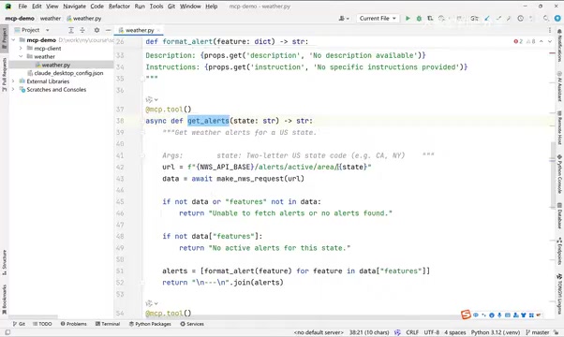The image size is (564, 337).
Task: Toggle the Pull Requests stripe button
Action: tap(5, 75)
